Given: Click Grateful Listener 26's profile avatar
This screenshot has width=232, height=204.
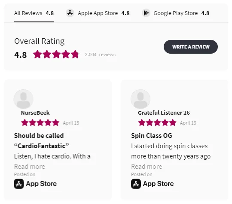Looking at the screenshot, I should 140,99.
